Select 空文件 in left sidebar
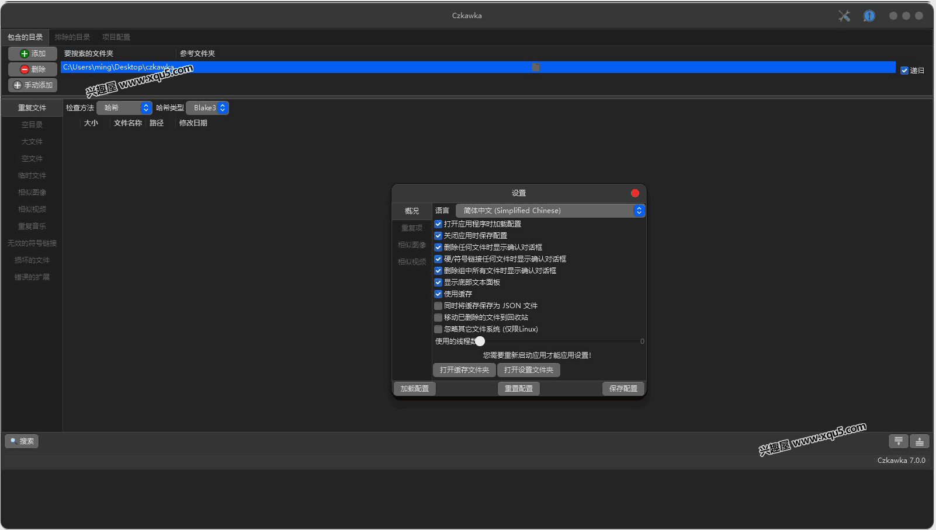This screenshot has height=530, width=936. (x=32, y=159)
